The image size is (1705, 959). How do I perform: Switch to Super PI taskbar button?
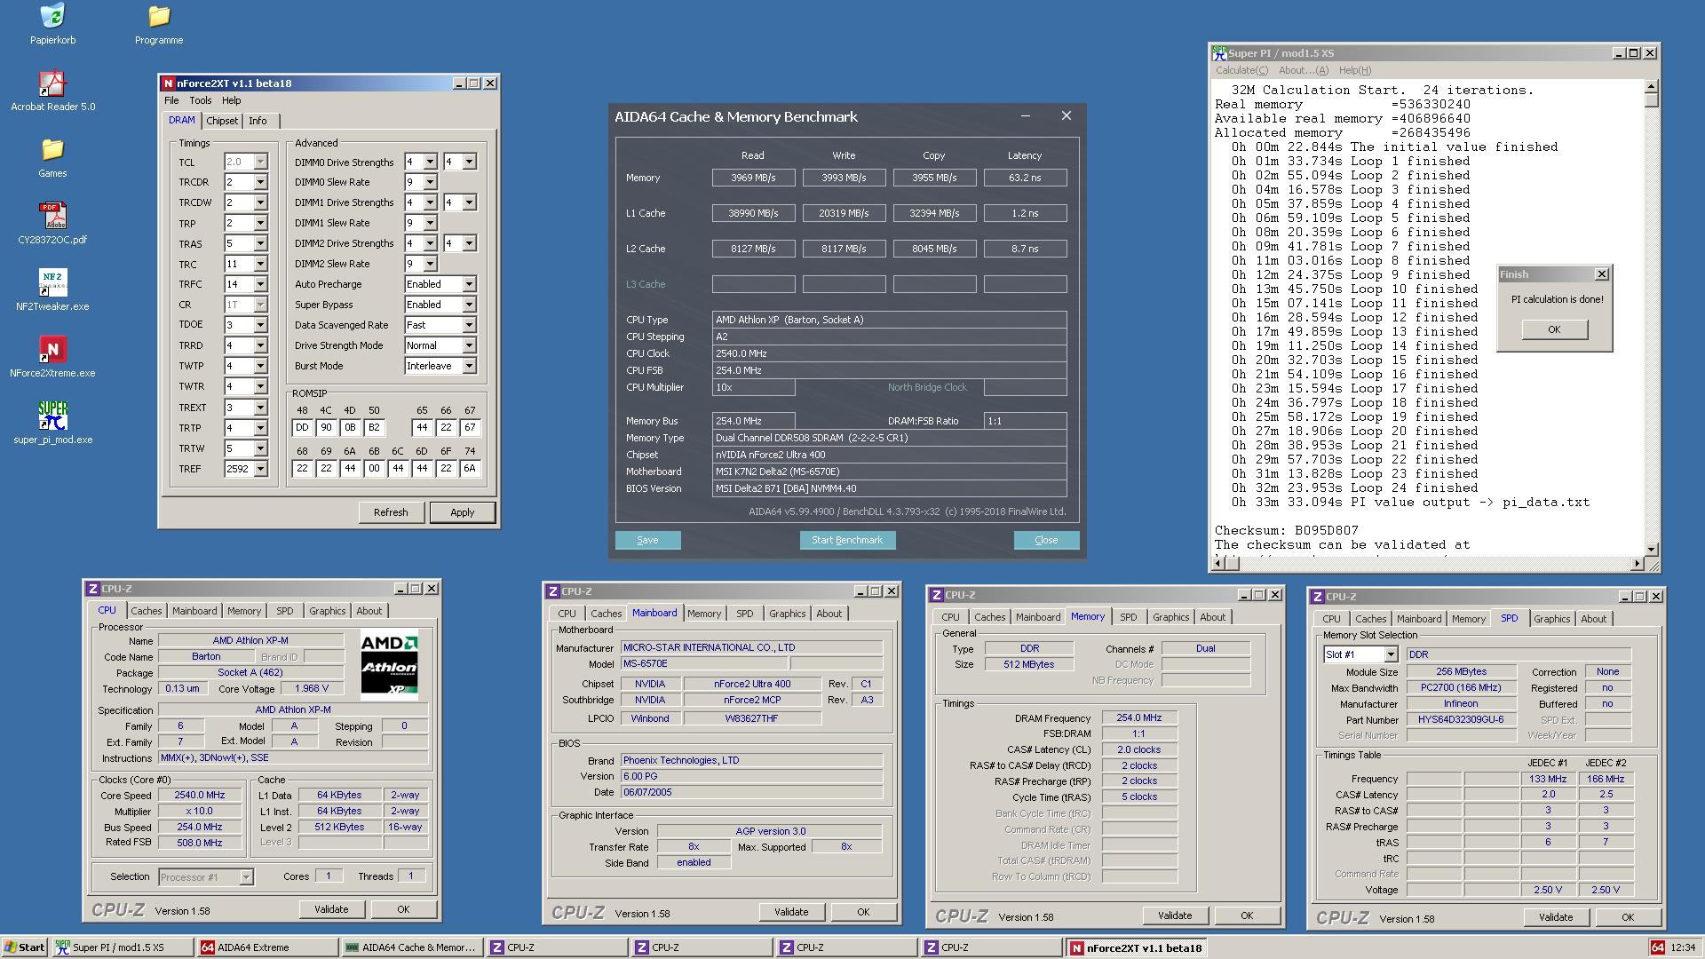122,947
